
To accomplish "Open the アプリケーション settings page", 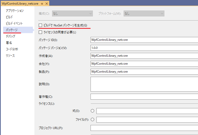I will pyautogui.click(x=15, y=11).
